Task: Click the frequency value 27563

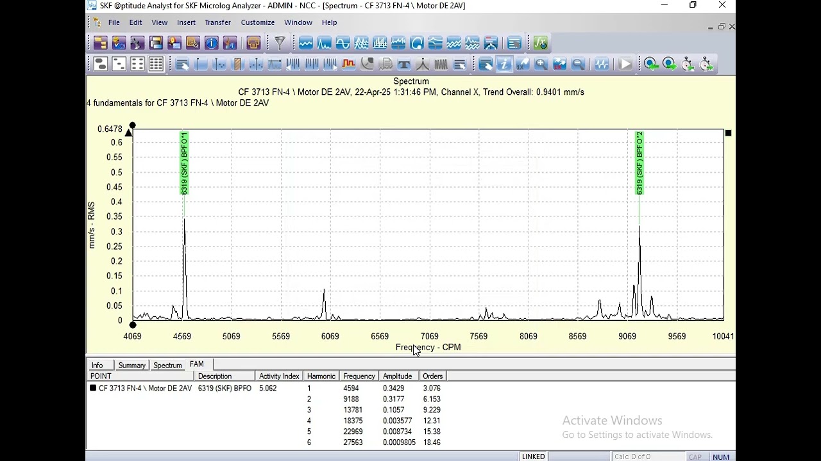Action: [353, 442]
